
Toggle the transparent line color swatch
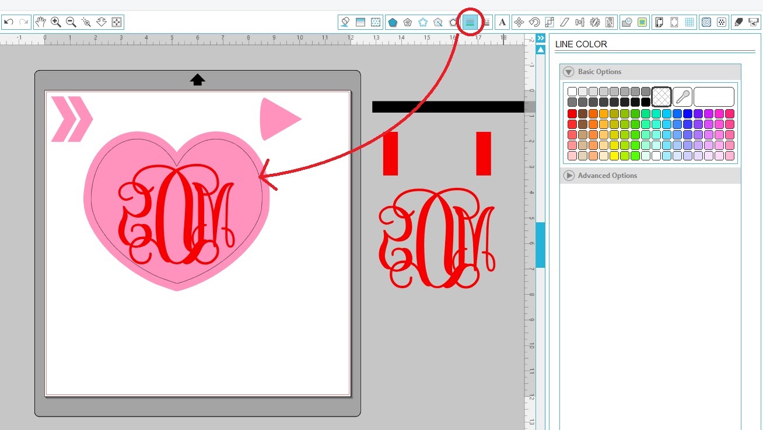coord(661,96)
